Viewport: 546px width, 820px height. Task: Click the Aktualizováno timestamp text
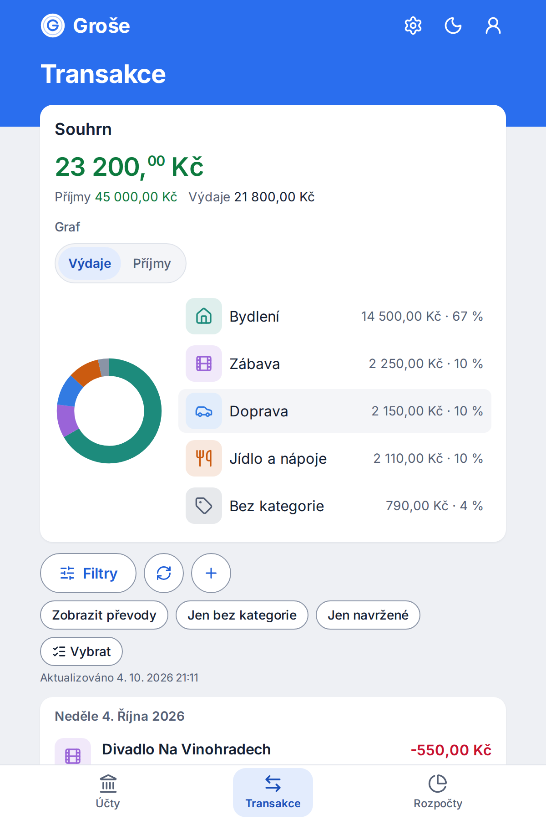click(x=119, y=678)
